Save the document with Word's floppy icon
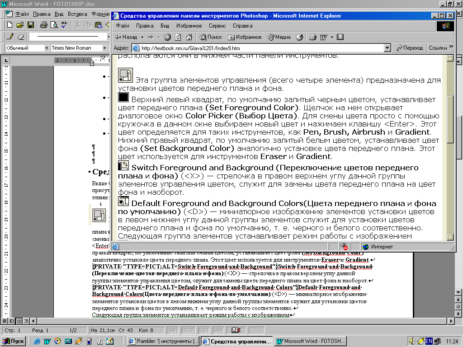The width and height of the screenshot is (463, 347). [x=31, y=25]
